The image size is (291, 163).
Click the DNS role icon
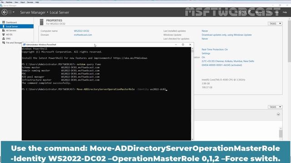[x=4, y=38]
